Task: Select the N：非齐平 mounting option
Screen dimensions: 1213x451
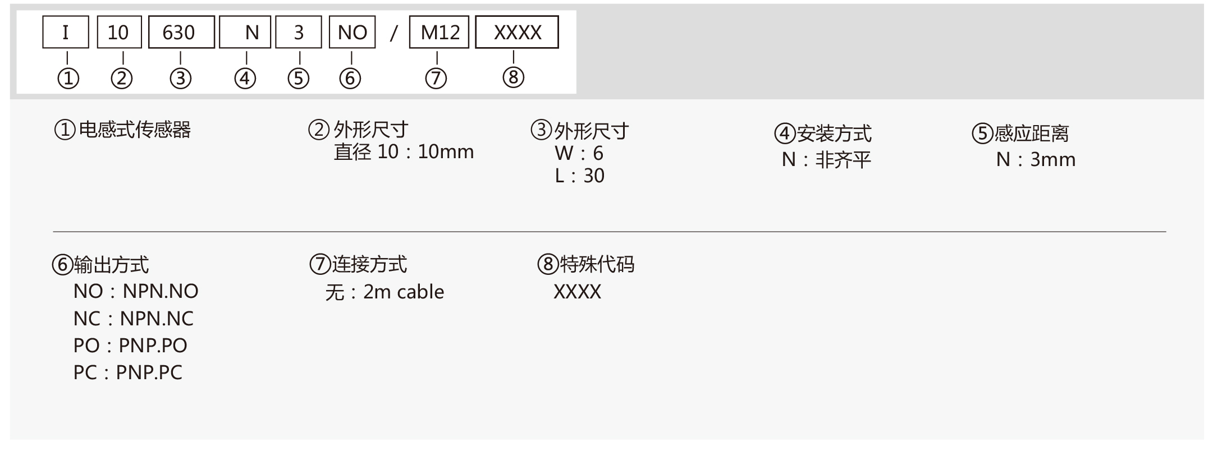Action: pos(826,160)
